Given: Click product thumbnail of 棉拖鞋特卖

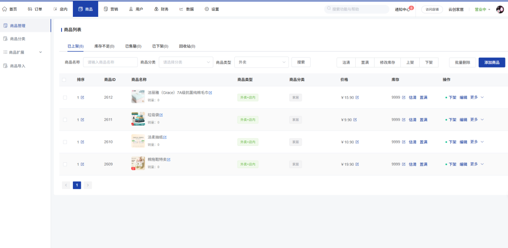Looking at the screenshot, I should tap(138, 164).
